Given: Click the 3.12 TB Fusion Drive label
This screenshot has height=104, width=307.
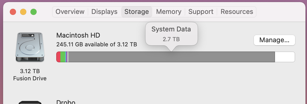Looking at the screenshot, I should pyautogui.click(x=30, y=75).
